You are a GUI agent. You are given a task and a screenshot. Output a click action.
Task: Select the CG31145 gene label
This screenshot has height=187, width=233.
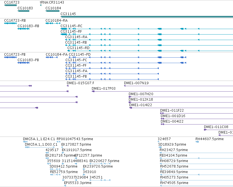coord(68,14)
